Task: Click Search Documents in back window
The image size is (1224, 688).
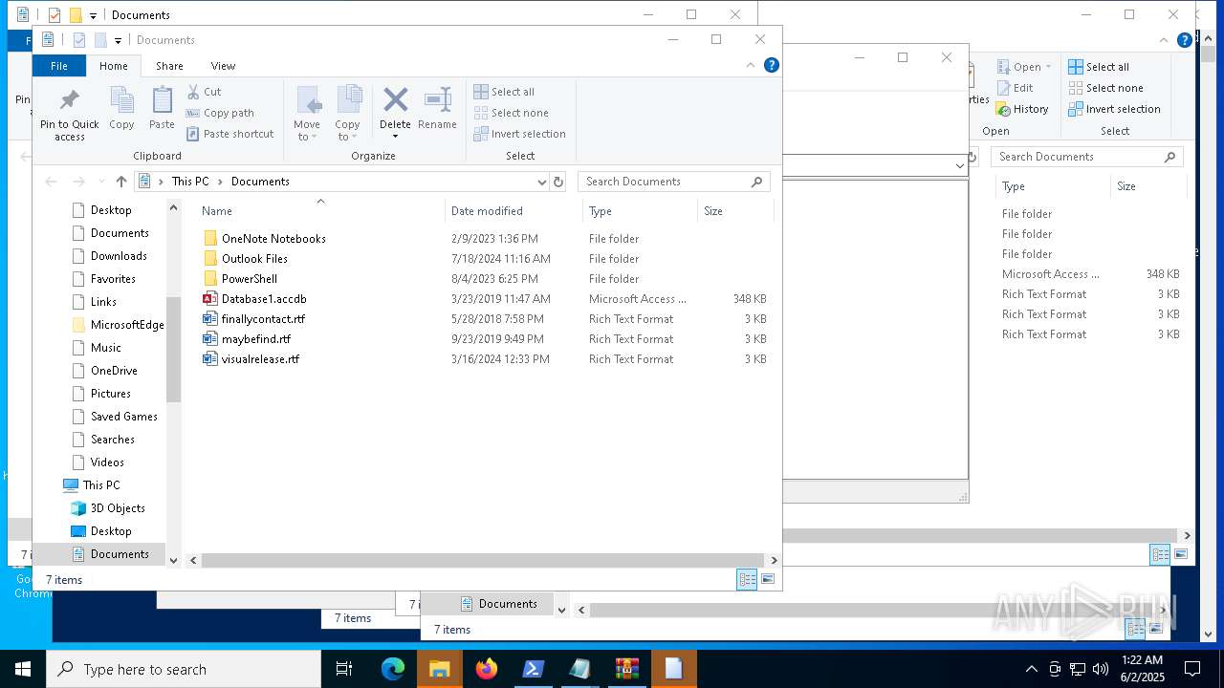Action: (1087, 157)
